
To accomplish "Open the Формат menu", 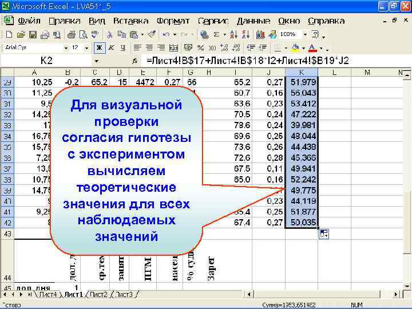I will click(173, 21).
